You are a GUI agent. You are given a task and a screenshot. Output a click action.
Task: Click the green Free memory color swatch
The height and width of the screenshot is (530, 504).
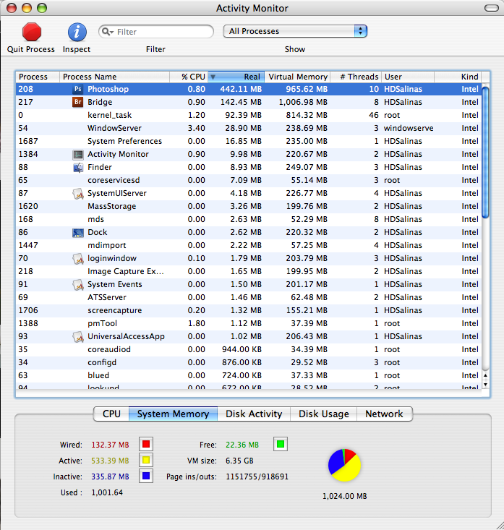click(281, 444)
